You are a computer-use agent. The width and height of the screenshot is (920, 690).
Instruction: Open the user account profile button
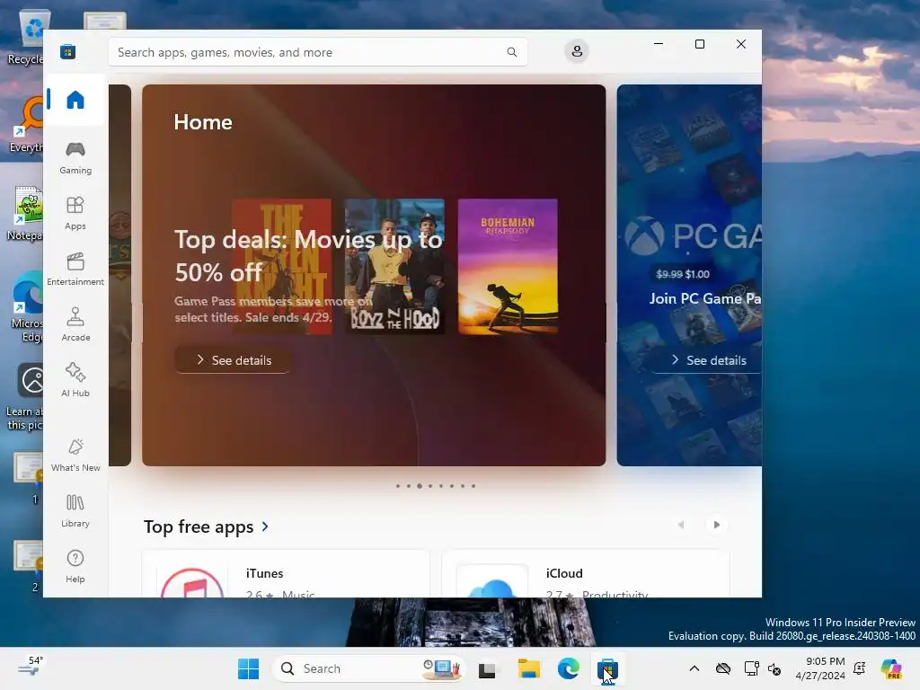577,51
